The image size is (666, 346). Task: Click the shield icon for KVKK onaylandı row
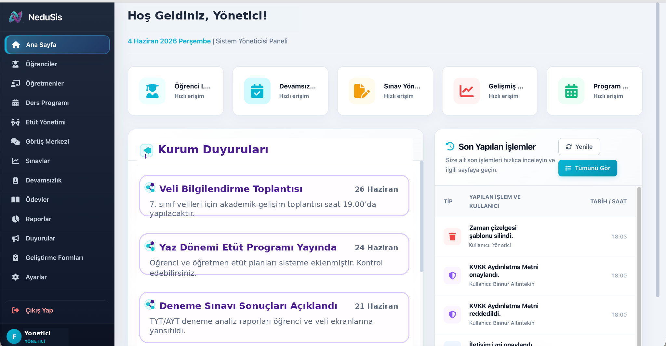point(452,276)
